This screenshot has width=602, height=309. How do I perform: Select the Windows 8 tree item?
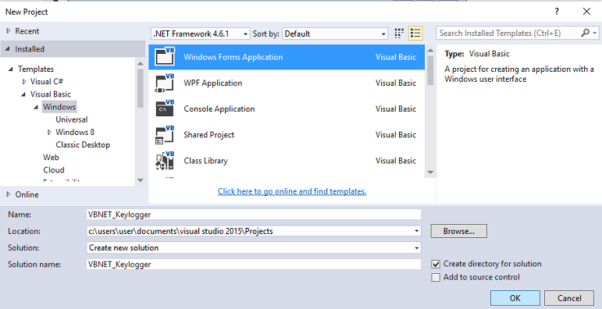(75, 132)
